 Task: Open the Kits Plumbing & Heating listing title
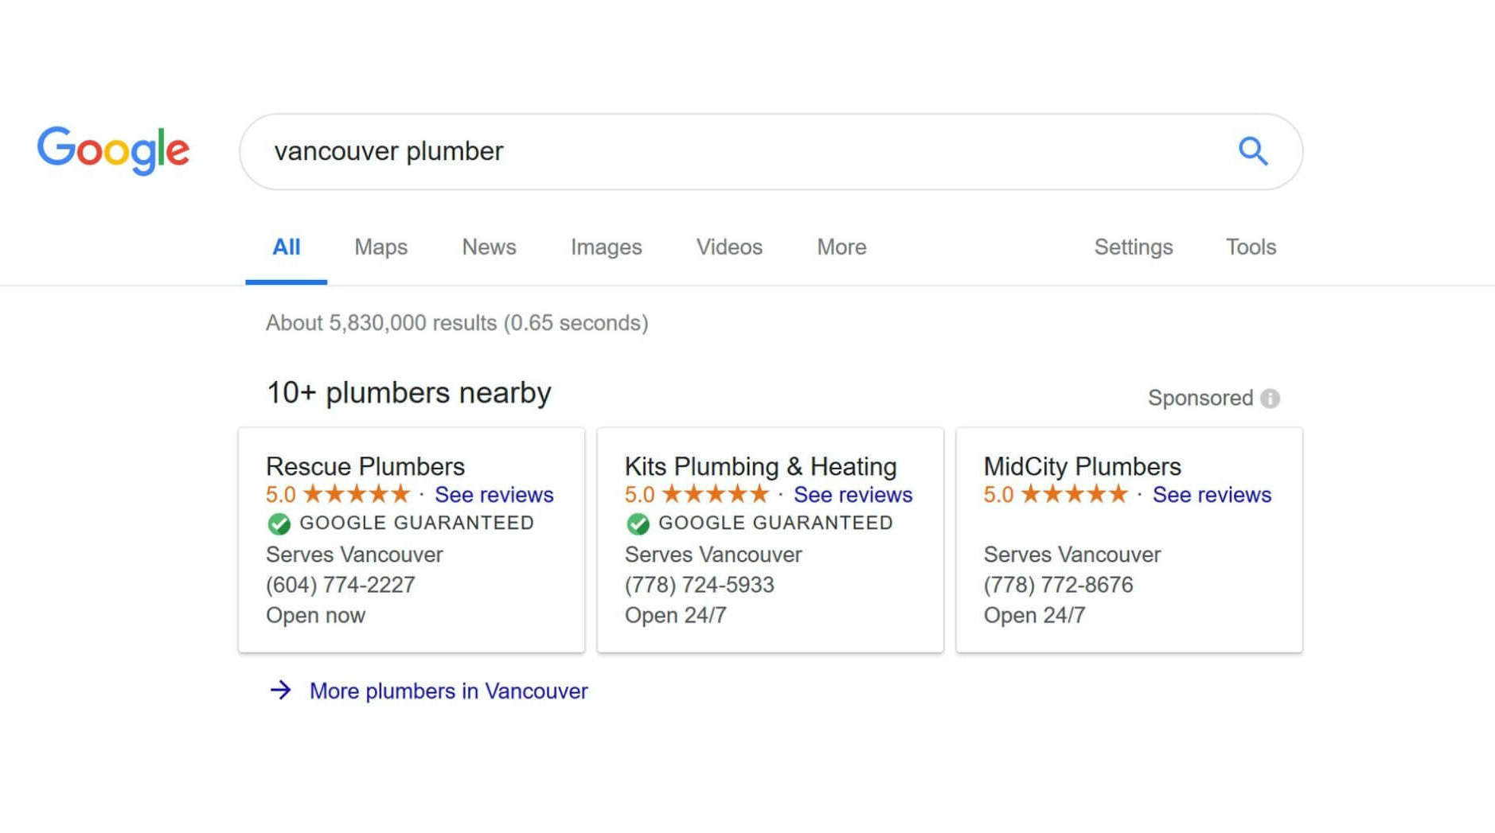tap(760, 466)
